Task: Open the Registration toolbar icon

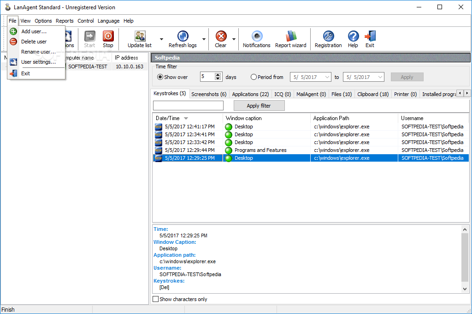Action: pyautogui.click(x=328, y=36)
